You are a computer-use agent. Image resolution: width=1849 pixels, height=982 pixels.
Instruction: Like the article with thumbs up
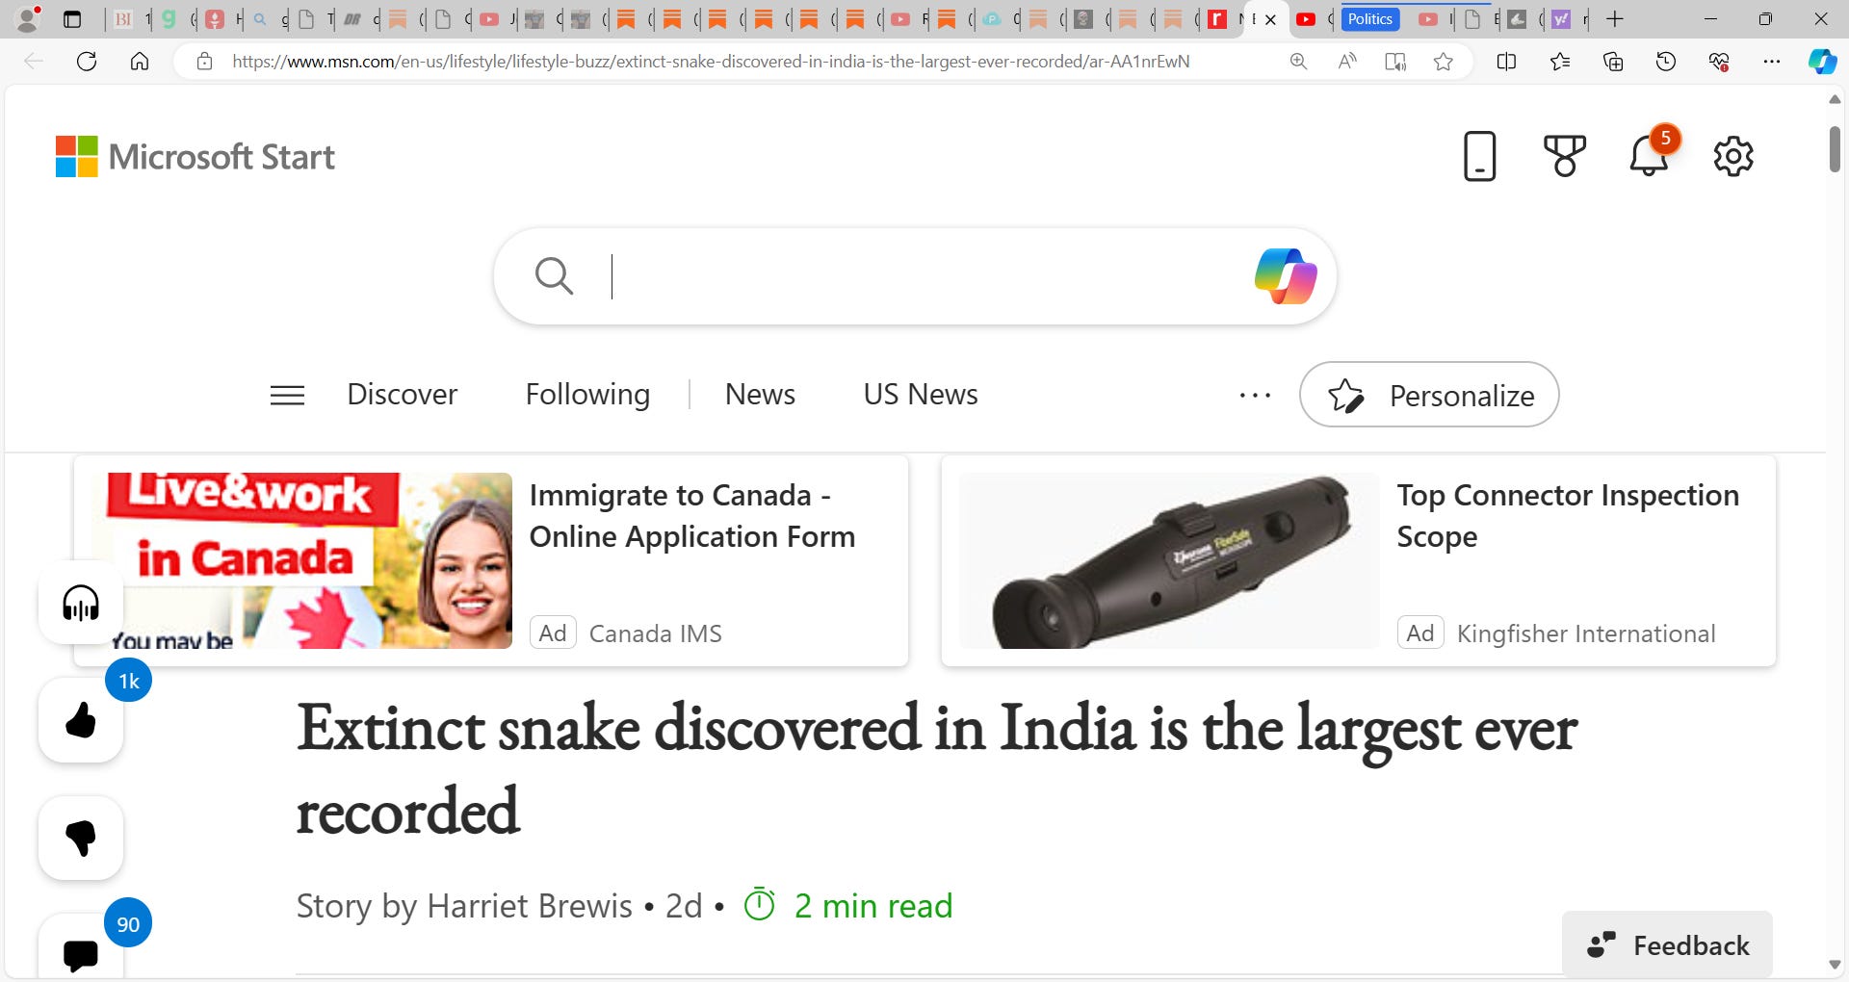pos(81,720)
